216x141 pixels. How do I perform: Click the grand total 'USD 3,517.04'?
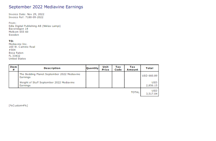[x=151, y=92]
